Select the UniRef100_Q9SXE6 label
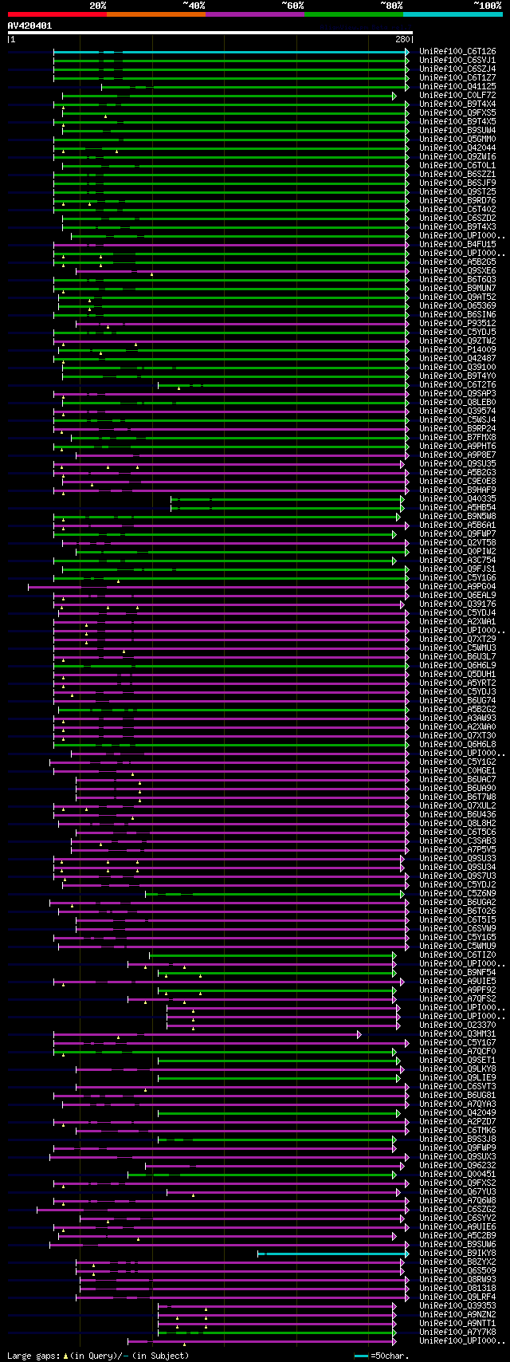Screen dimensions: 510x1362 pos(457,271)
